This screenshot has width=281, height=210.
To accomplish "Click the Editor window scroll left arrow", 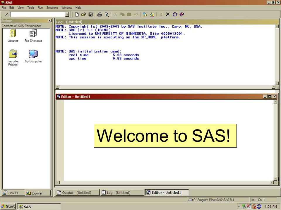I will click(x=58, y=183).
